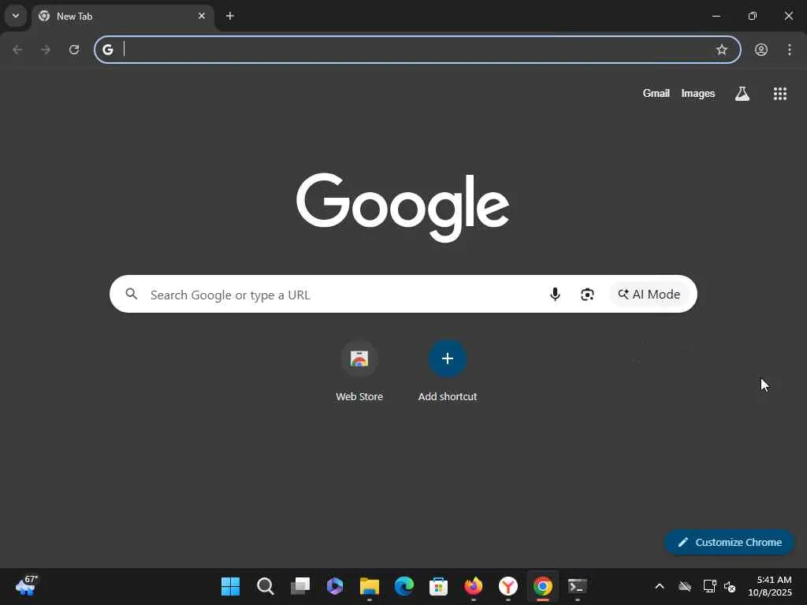Click the browser forward arrow
Screen dimensions: 807x605
pos(46,50)
